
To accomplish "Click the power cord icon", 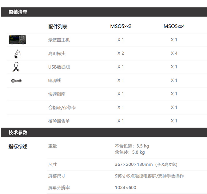I will coord(17,81).
